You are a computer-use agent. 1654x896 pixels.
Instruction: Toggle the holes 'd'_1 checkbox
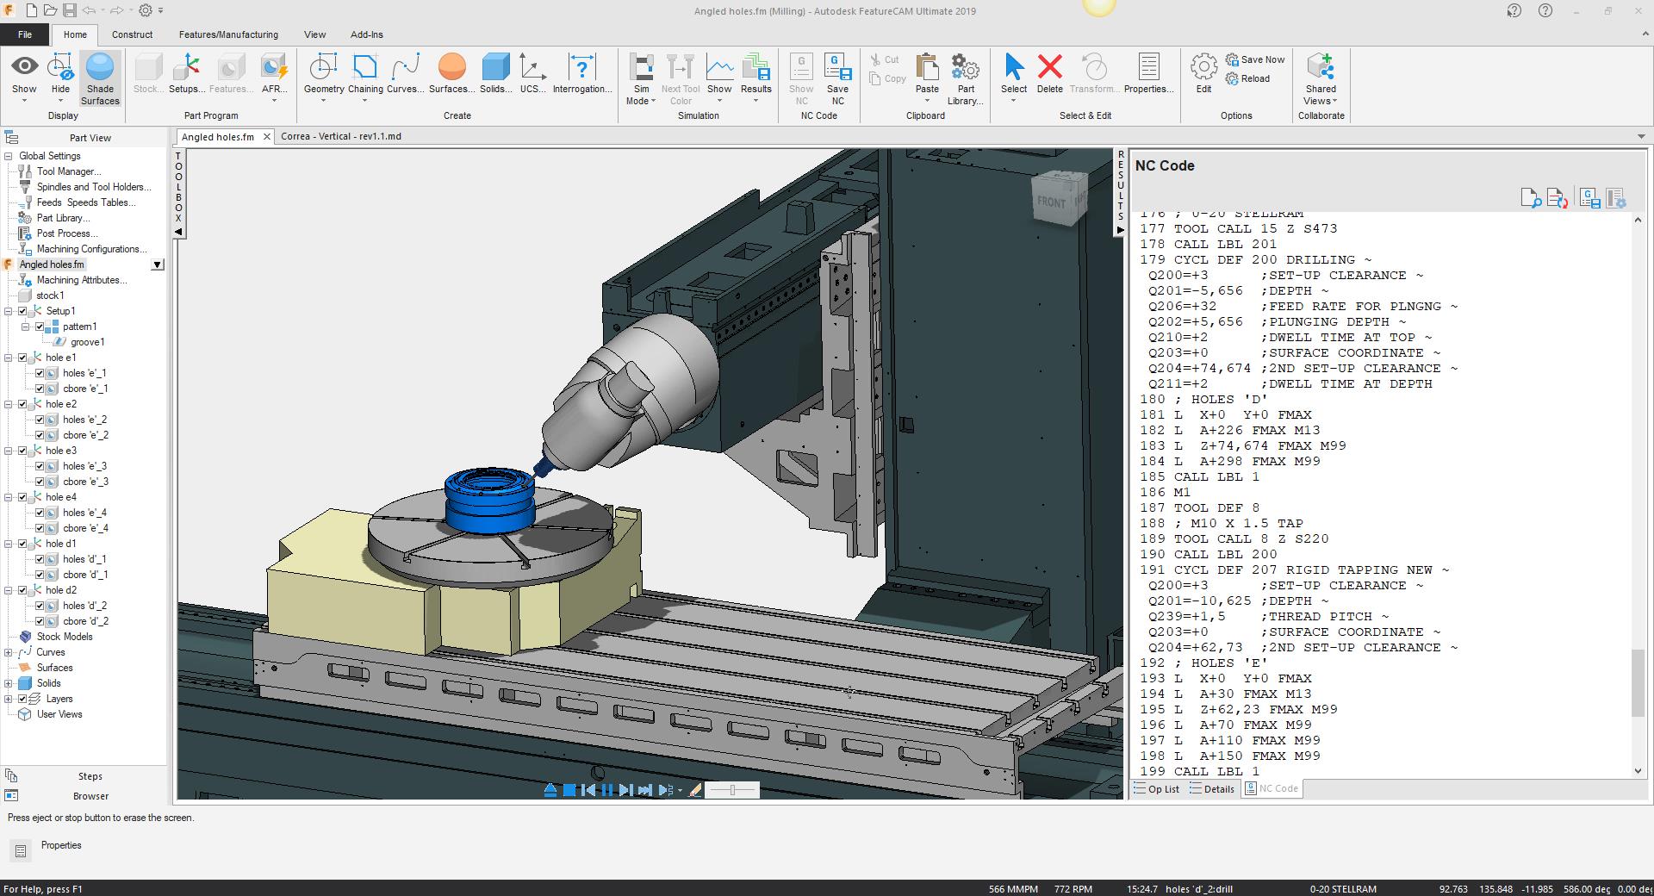pyautogui.click(x=40, y=559)
